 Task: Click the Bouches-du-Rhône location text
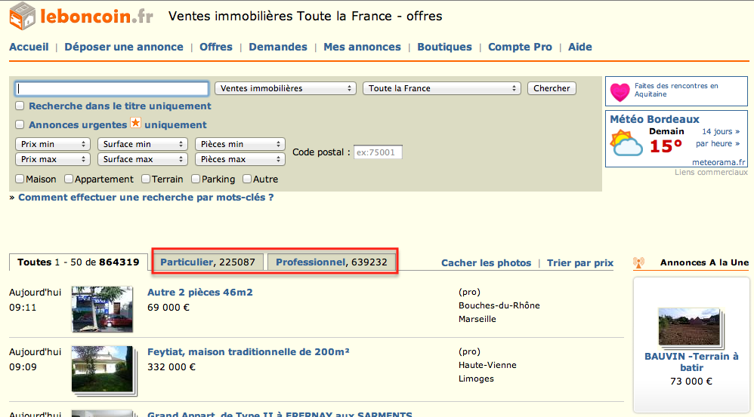click(x=499, y=305)
